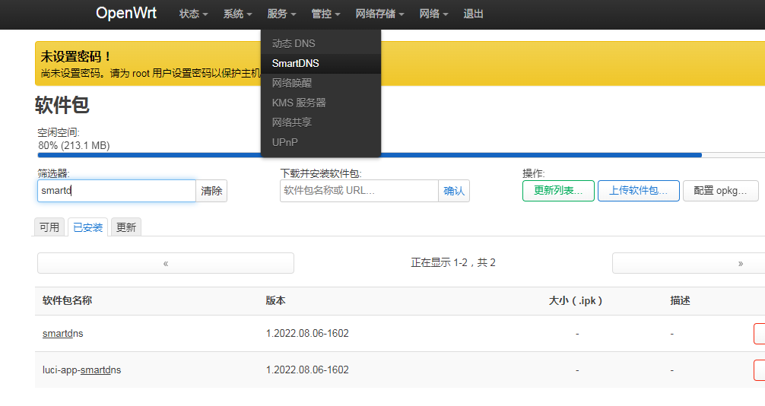765x406 pixels.
Task: Expand the 系统 menu
Action: coord(237,14)
